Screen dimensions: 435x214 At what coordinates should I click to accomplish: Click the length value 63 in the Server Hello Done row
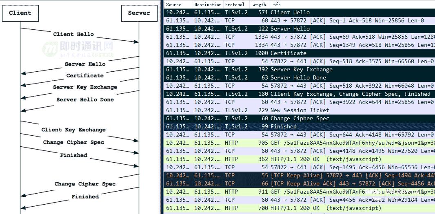[x=265, y=77]
